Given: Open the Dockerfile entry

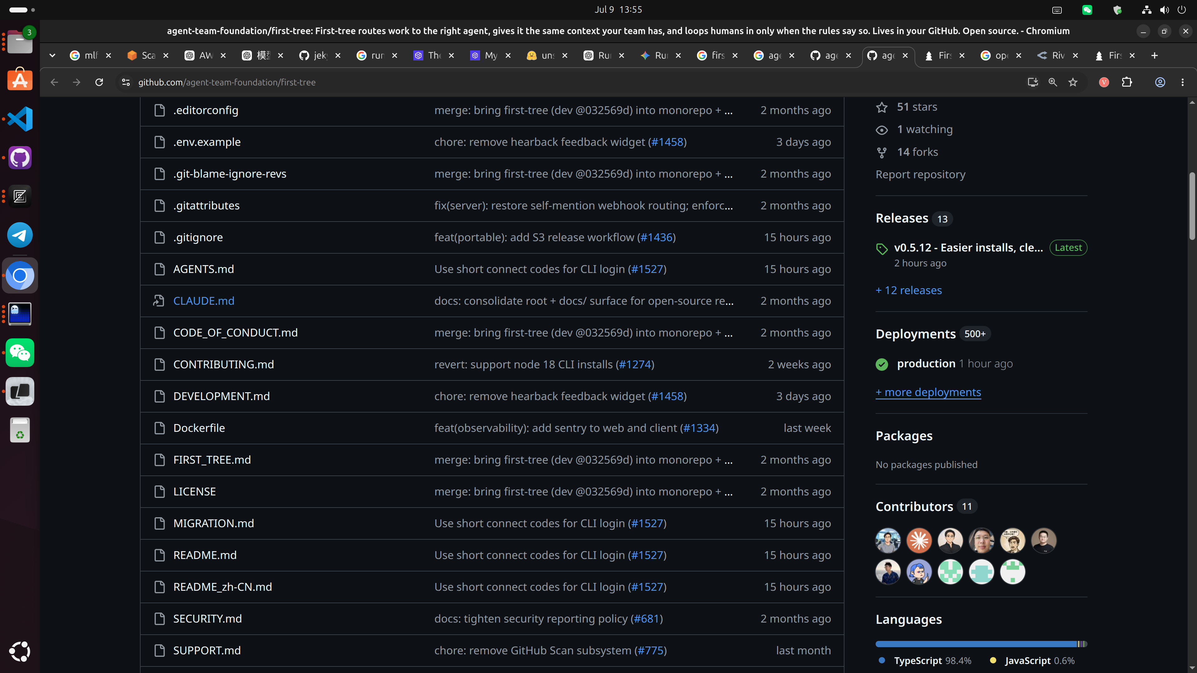Looking at the screenshot, I should tap(199, 428).
